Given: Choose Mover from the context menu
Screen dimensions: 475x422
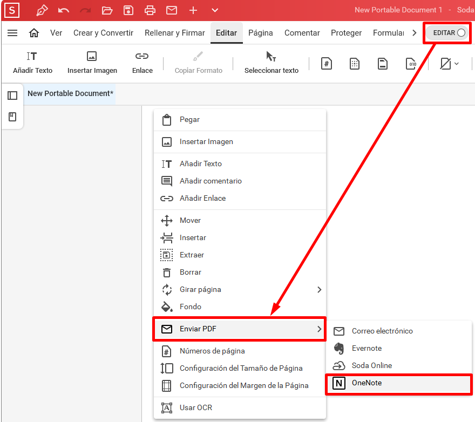Looking at the screenshot, I should (x=240, y=221).
